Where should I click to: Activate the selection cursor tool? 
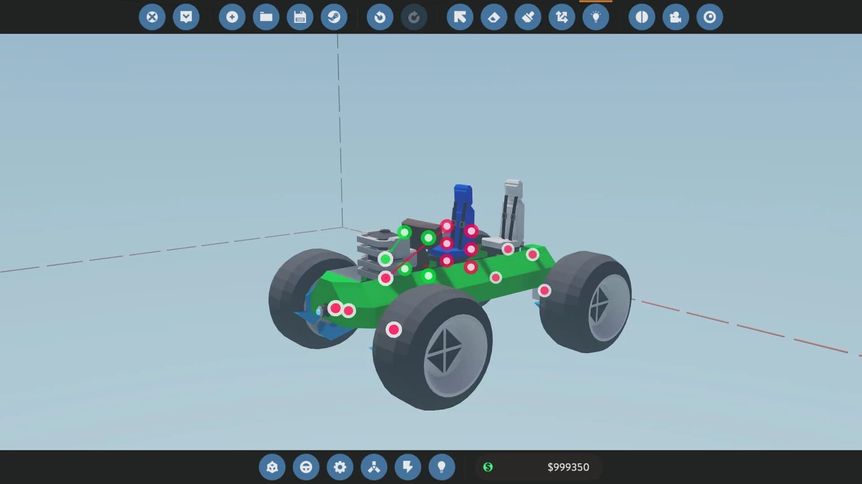pos(459,17)
